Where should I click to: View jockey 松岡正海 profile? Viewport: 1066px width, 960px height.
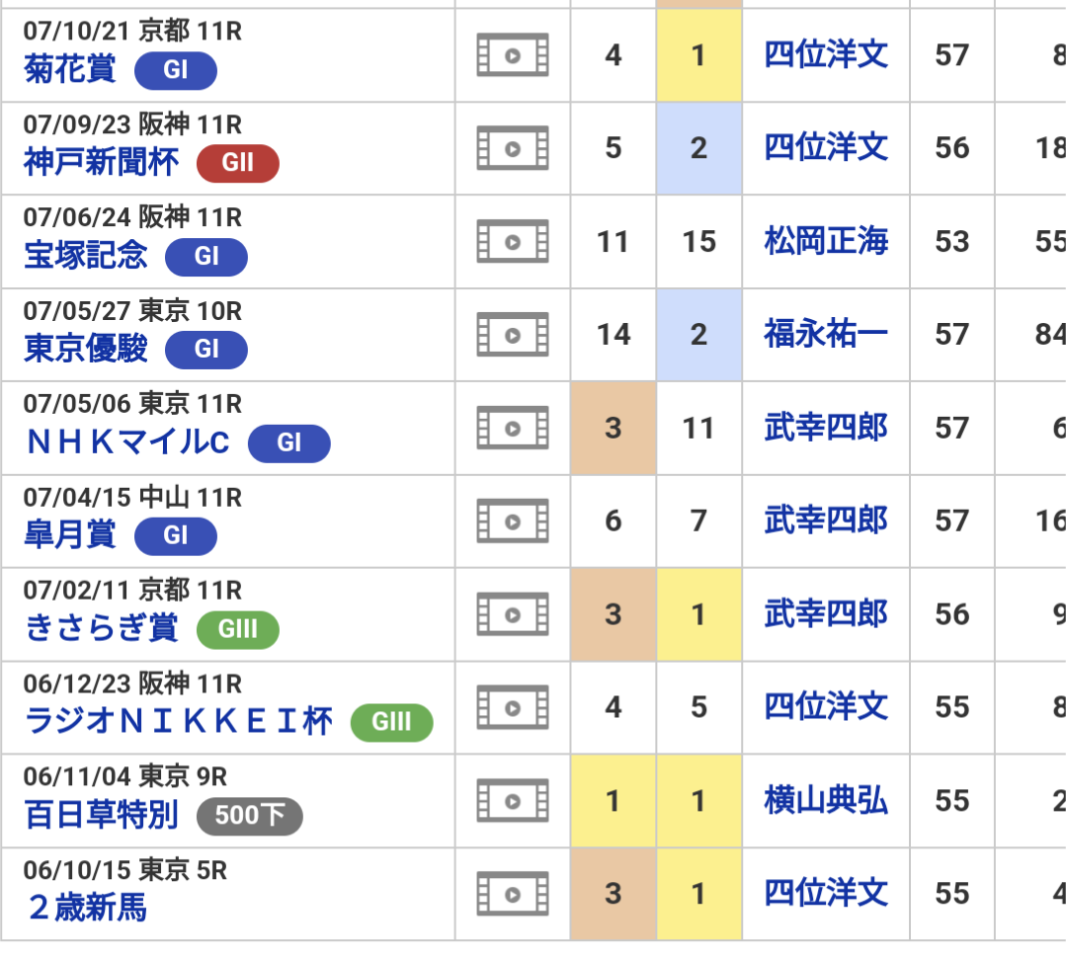pyautogui.click(x=826, y=241)
